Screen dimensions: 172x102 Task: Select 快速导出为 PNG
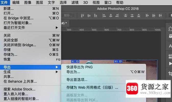click(x=104, y=67)
